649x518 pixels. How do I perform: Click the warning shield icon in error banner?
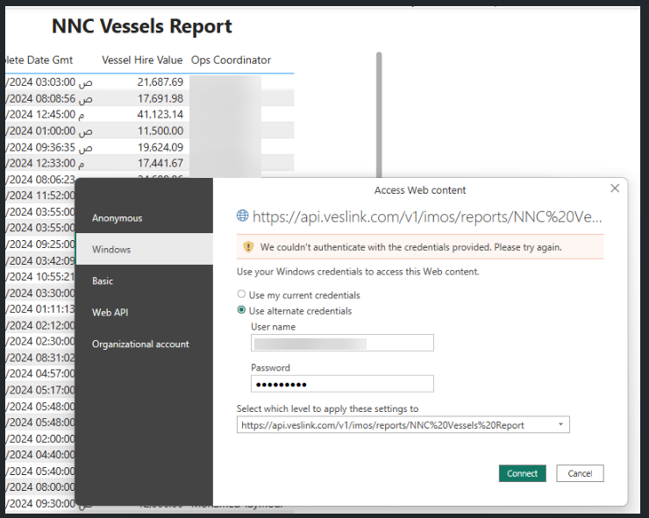pyautogui.click(x=248, y=247)
